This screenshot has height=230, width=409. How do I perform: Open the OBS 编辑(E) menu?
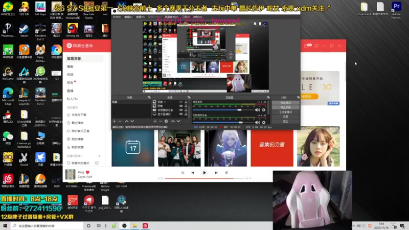coord(128,17)
